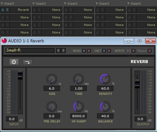Screen dimensions: 157x132
Task: Collapse the first Insert section triangle
Action: point(2,3)
